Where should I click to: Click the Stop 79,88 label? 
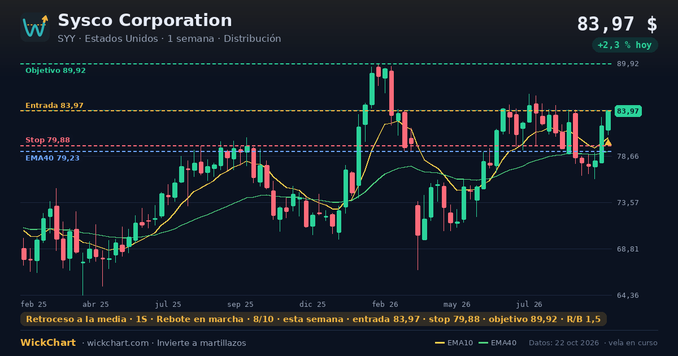[47, 140]
